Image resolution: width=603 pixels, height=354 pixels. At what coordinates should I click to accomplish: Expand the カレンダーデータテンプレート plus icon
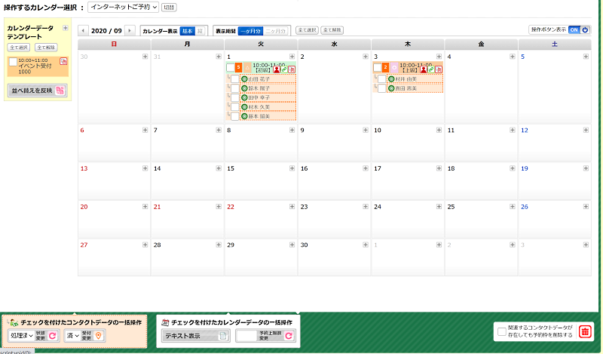66,28
